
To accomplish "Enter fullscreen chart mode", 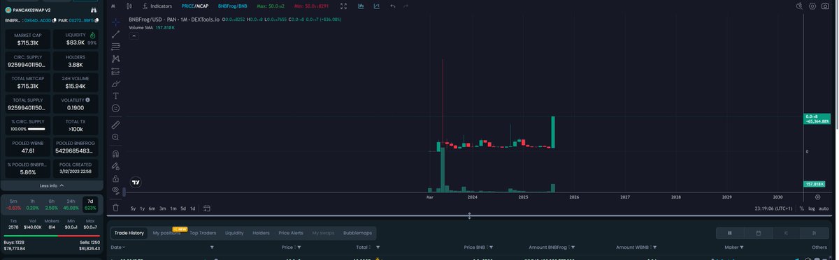I will click(343, 6).
